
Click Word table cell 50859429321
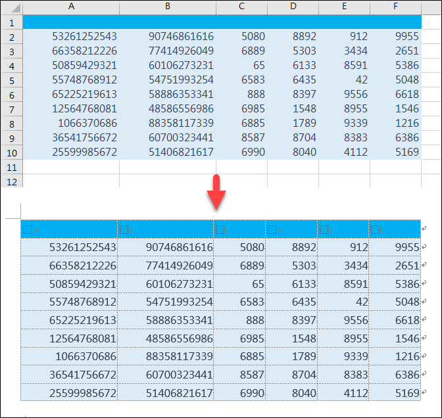(69, 284)
